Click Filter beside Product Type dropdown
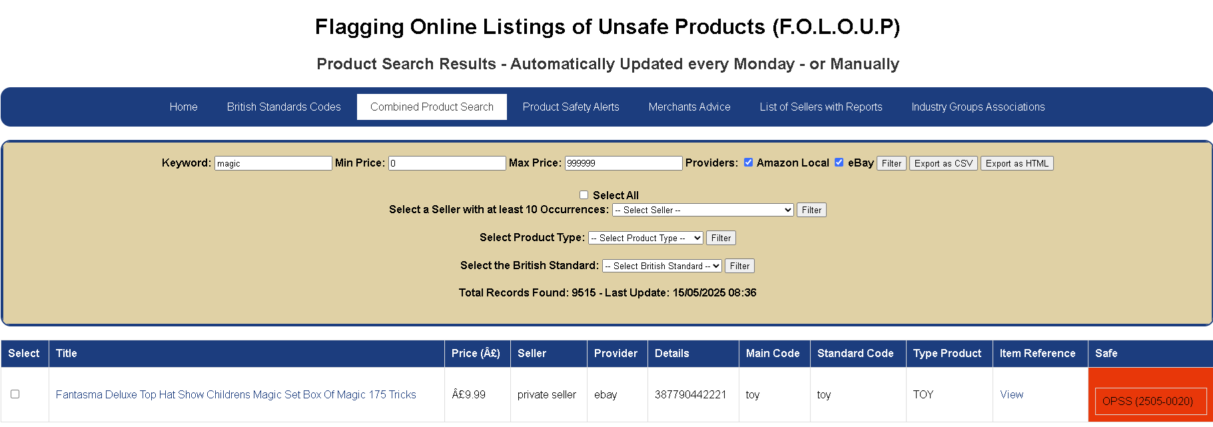The image size is (1213, 427). [721, 238]
